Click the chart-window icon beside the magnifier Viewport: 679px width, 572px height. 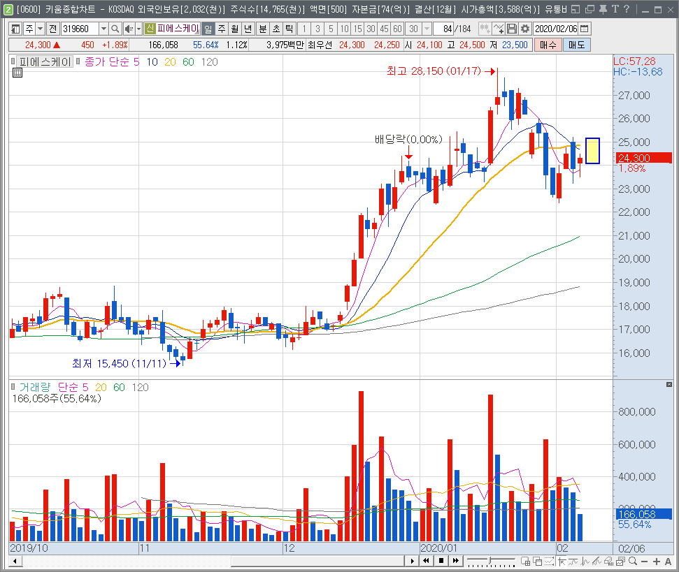(x=620, y=562)
